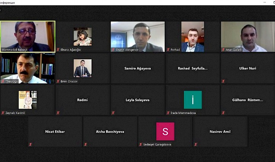This screenshot has height=162, width=275.
Task: Select Ferhad video tile
Action: (x=193, y=37)
